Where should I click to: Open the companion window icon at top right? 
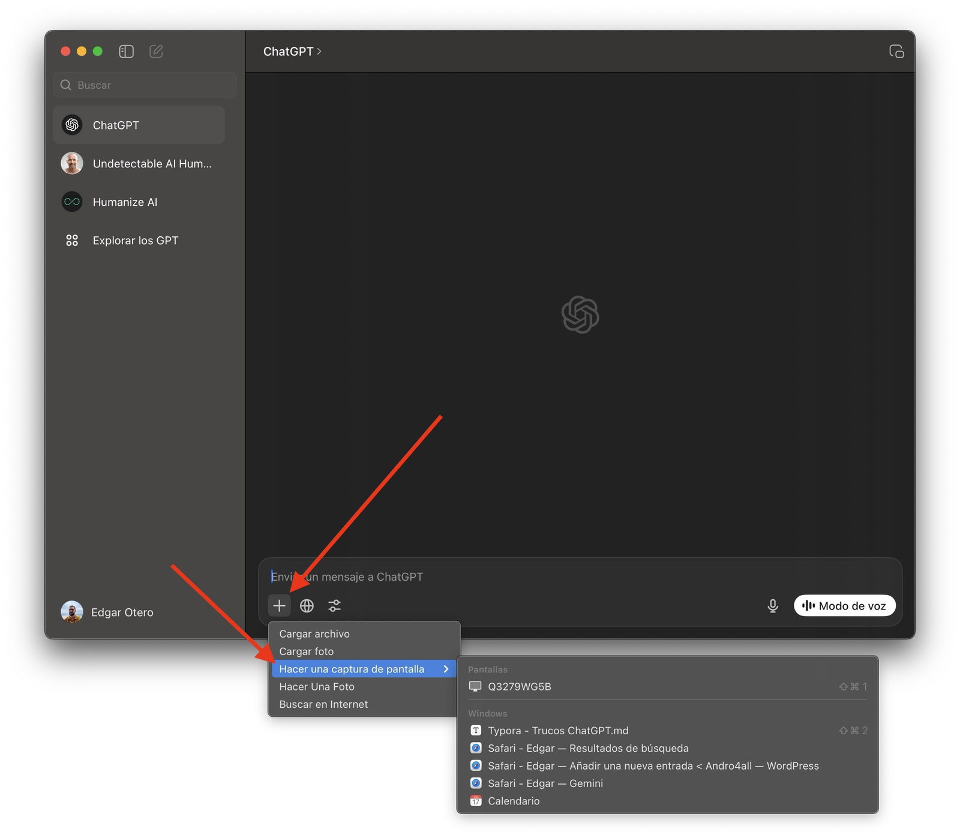point(896,52)
